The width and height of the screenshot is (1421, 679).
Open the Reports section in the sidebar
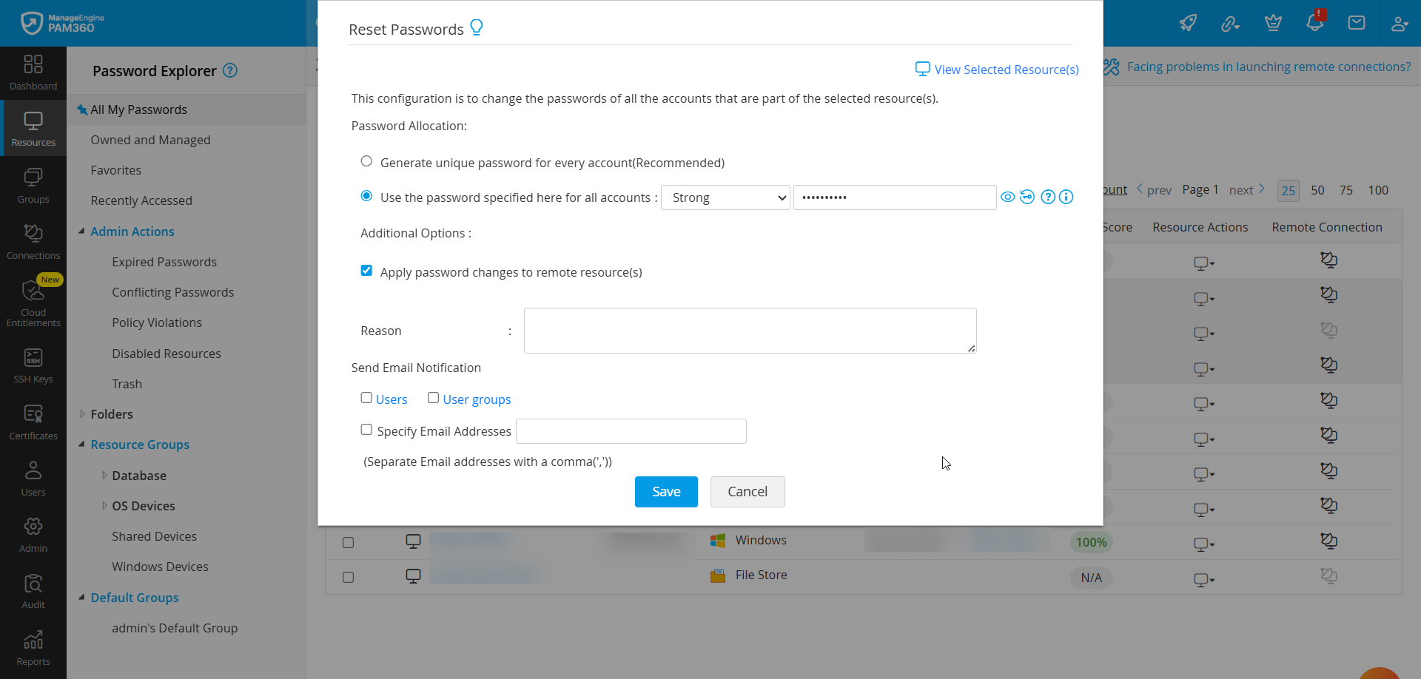(33, 645)
